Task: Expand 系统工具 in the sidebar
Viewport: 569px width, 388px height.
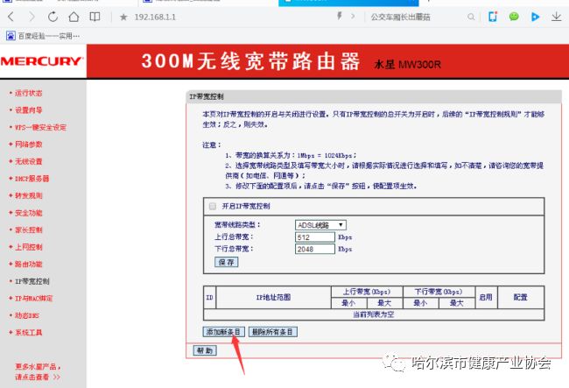Action: tap(28, 333)
